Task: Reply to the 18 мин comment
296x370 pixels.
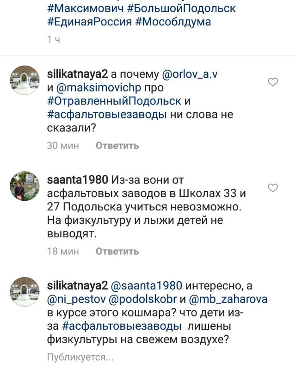Action: 117,251
